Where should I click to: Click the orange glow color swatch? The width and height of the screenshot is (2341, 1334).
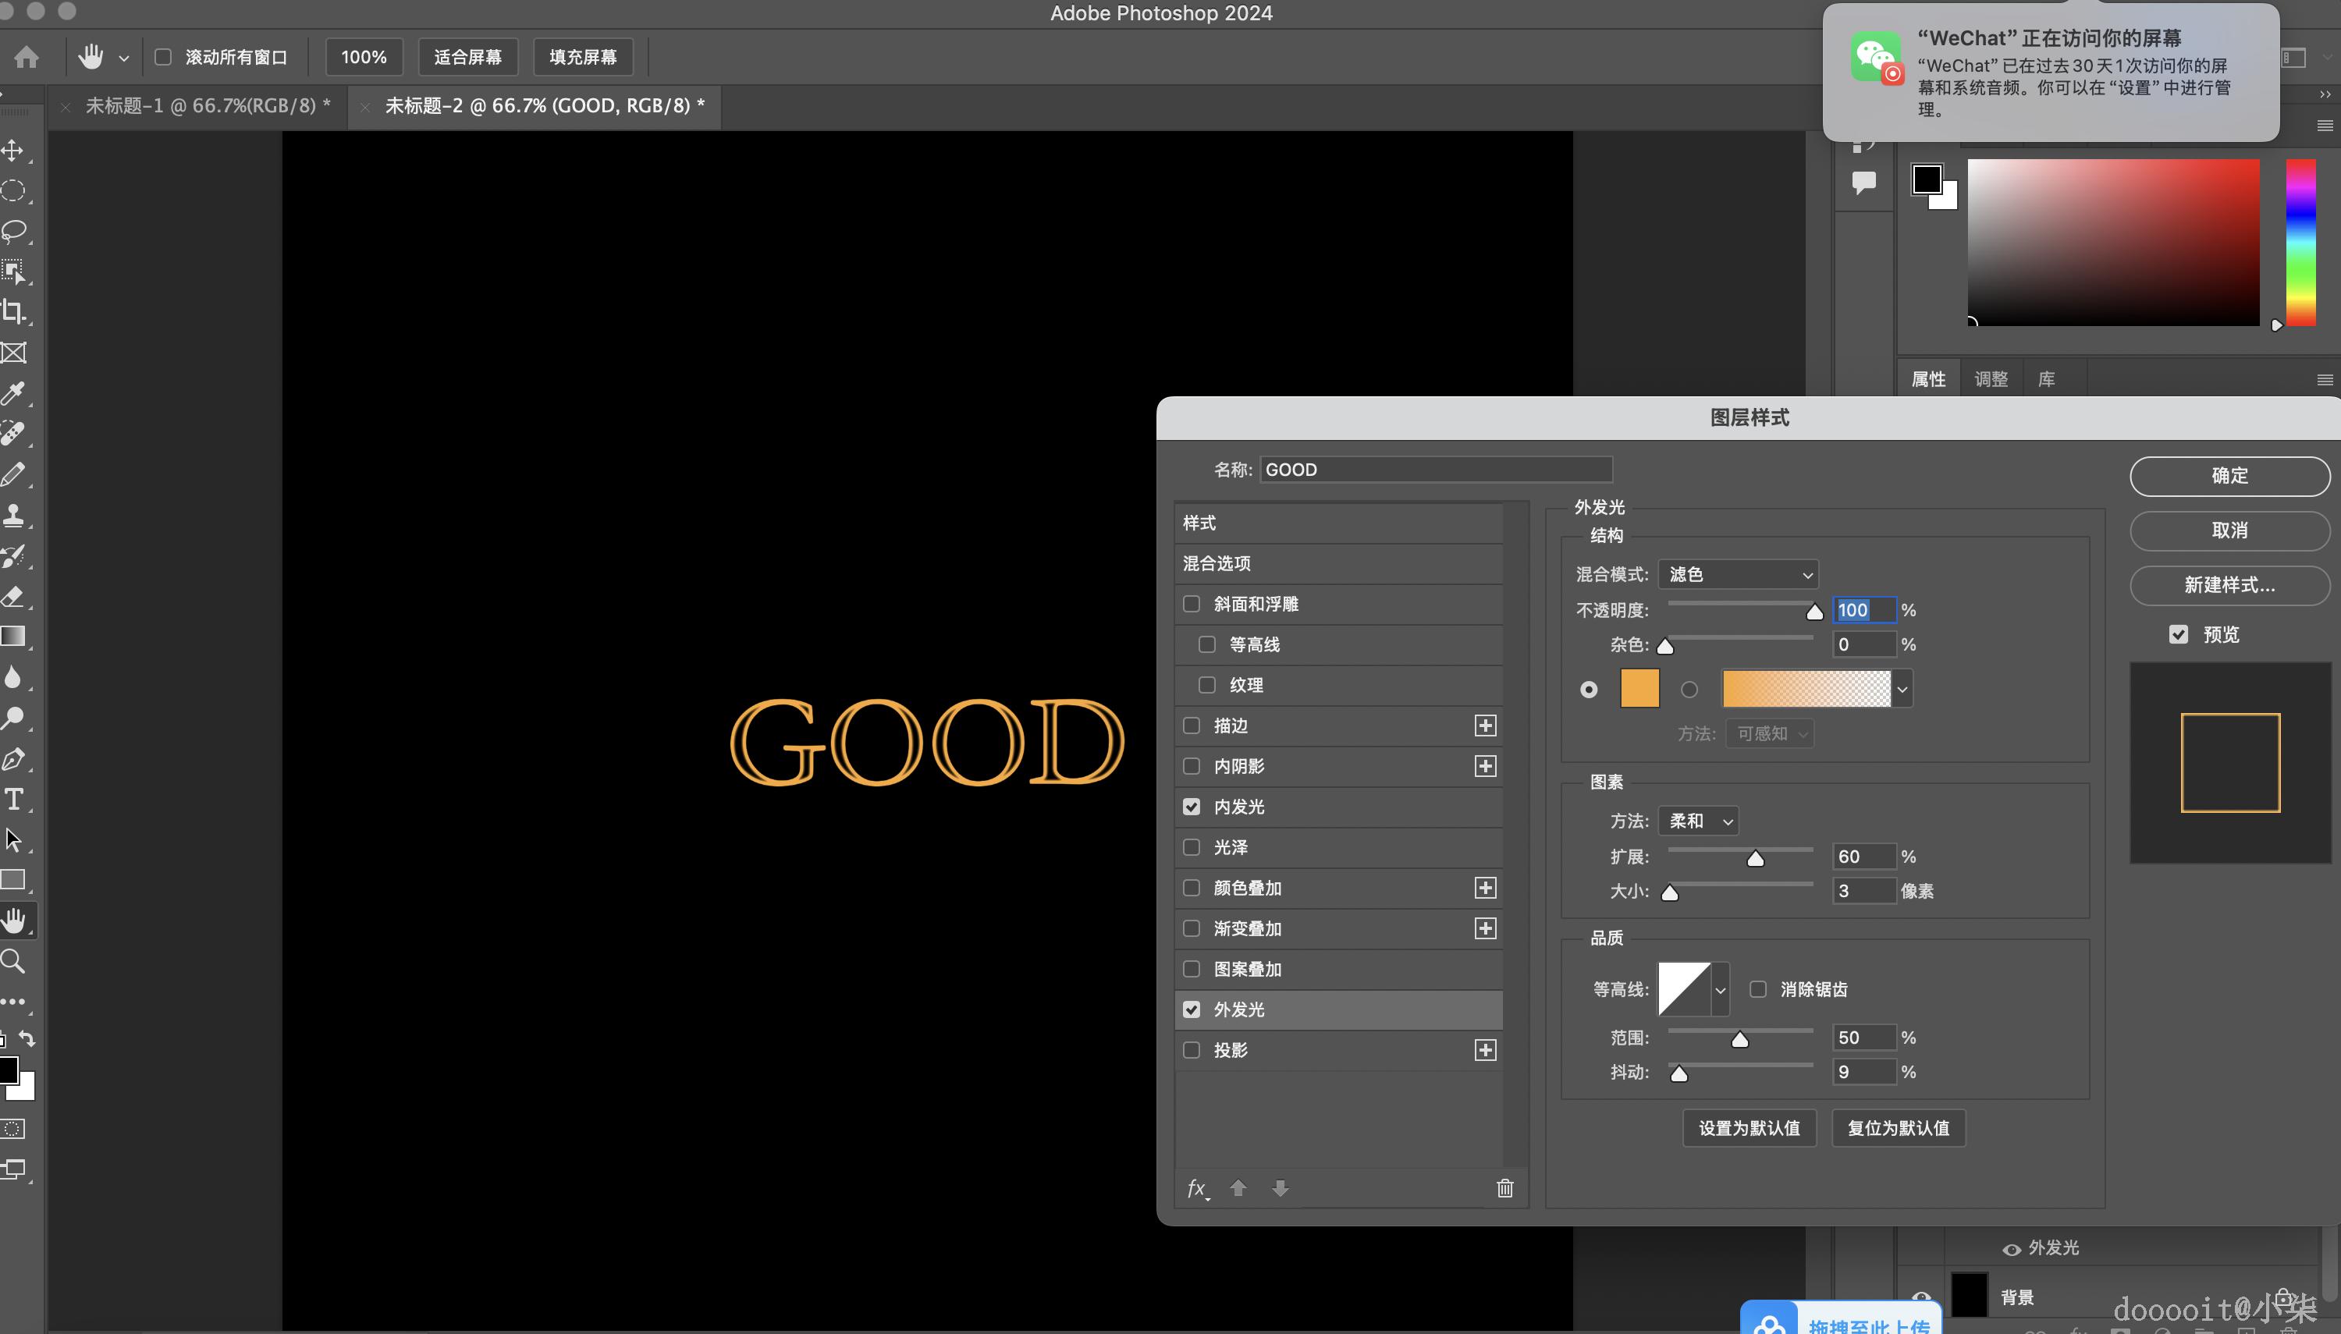1639,688
